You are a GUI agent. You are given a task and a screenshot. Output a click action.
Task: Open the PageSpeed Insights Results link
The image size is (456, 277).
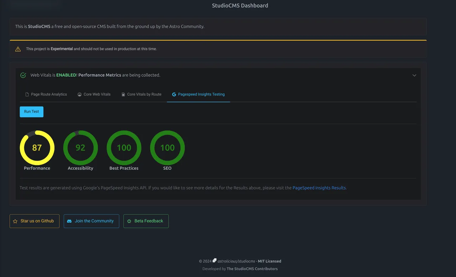[319, 188]
